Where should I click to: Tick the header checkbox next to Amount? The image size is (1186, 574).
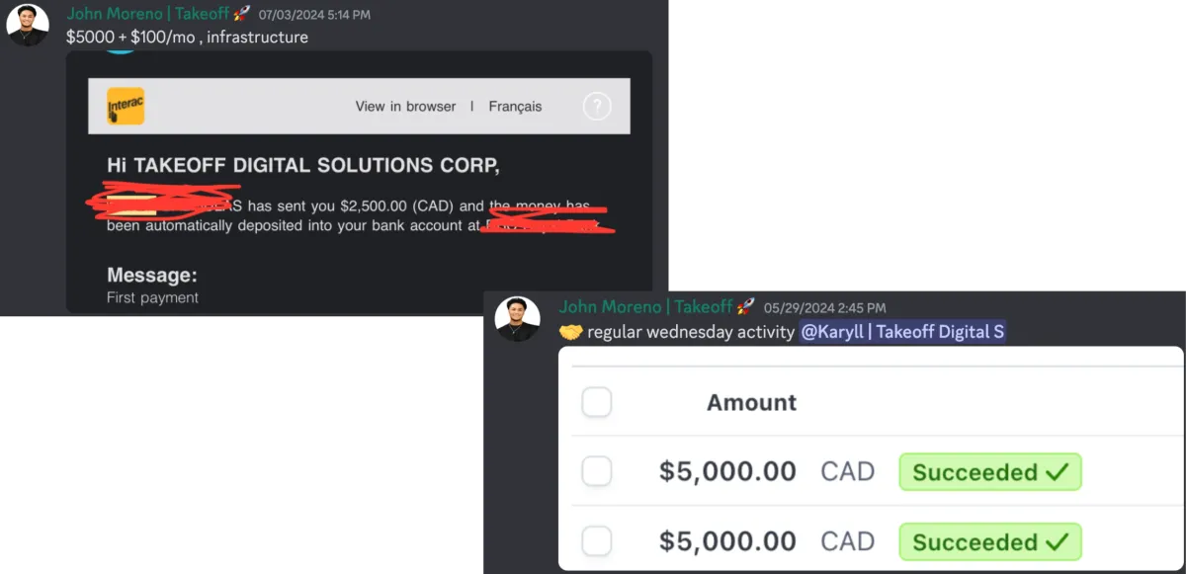tap(596, 402)
